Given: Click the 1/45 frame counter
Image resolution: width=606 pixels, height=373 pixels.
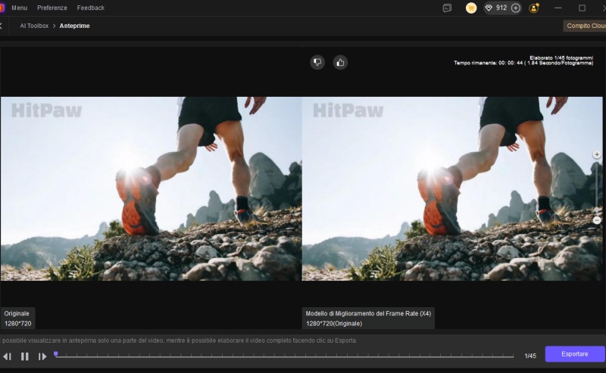Looking at the screenshot, I should coord(530,356).
